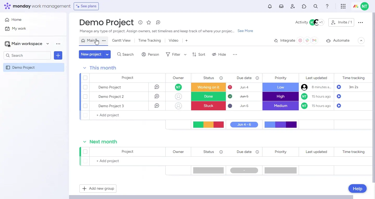This screenshot has height=199, width=375.
Task: Open the Filter dropdown arrow
Action: (185, 54)
